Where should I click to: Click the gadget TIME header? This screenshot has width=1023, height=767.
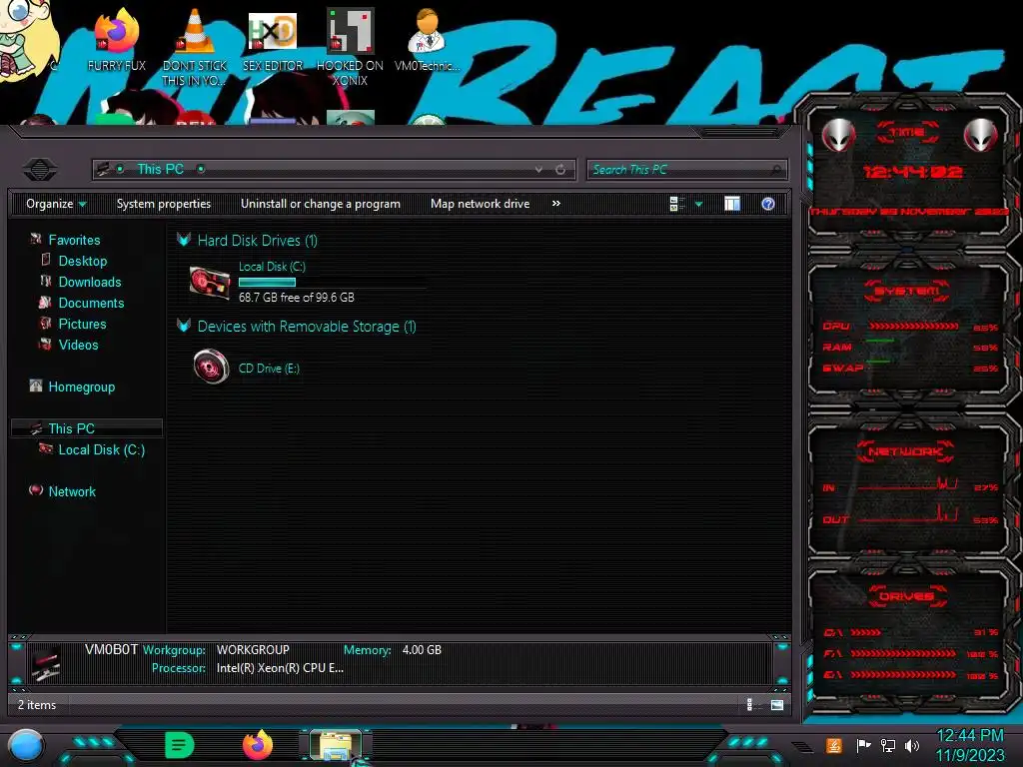click(907, 132)
